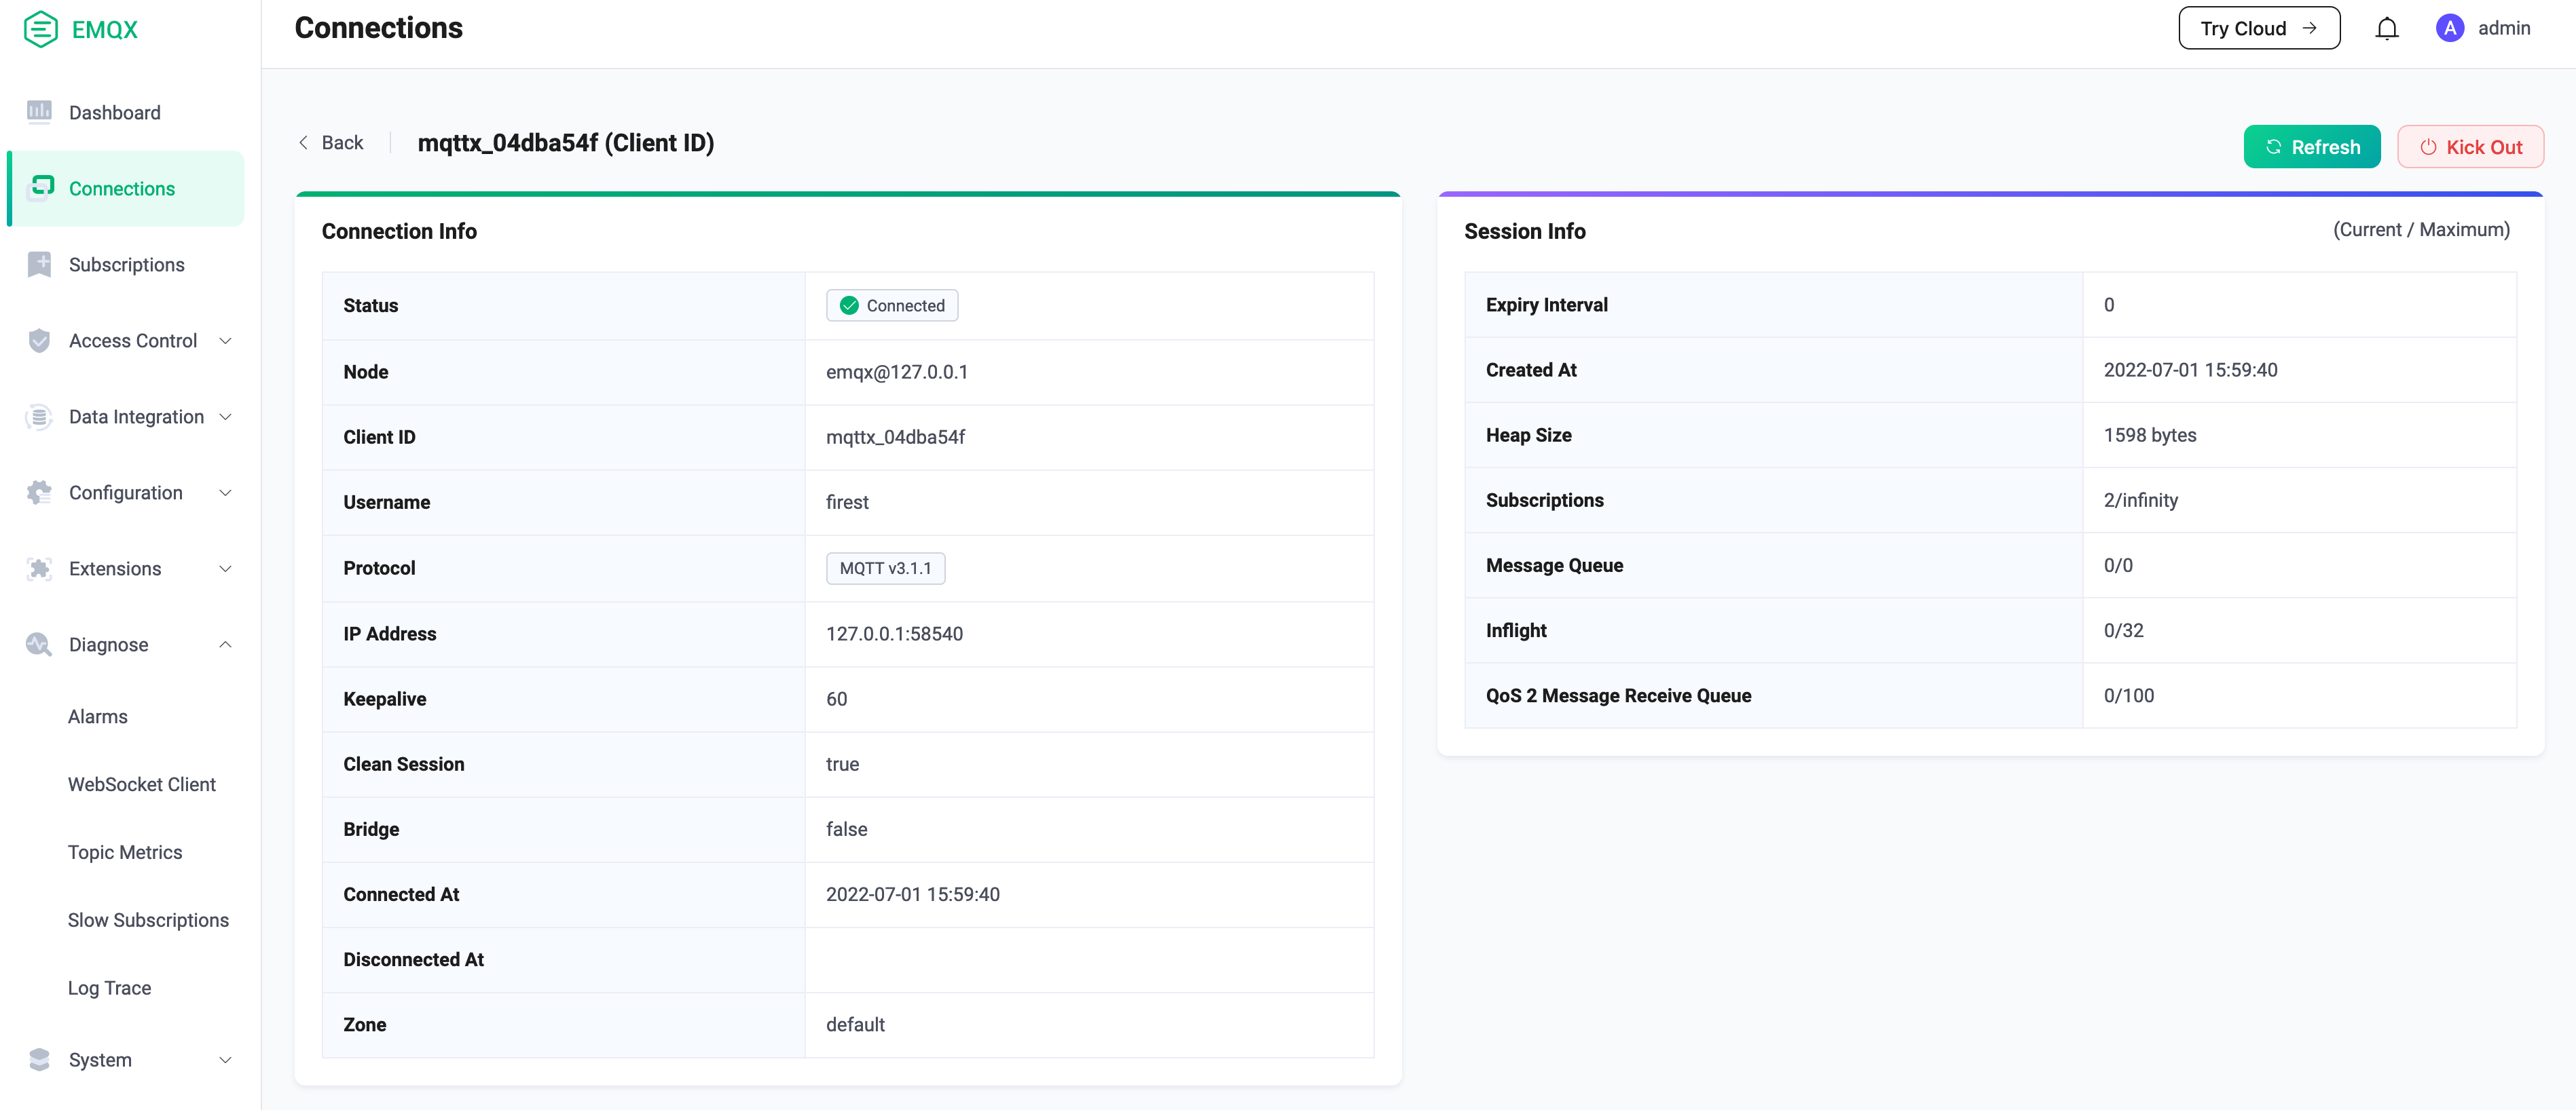Click Subscriptions value 2/infinity
Image resolution: width=2576 pixels, height=1110 pixels.
pyautogui.click(x=2140, y=499)
